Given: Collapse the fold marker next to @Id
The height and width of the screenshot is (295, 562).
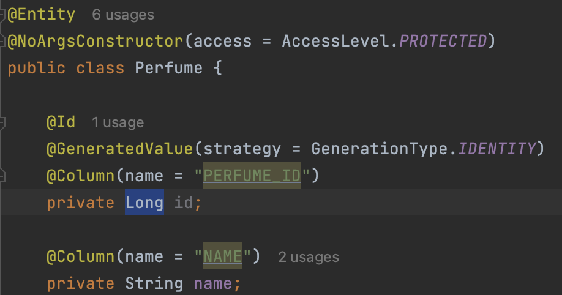Looking at the screenshot, I should click(2, 123).
